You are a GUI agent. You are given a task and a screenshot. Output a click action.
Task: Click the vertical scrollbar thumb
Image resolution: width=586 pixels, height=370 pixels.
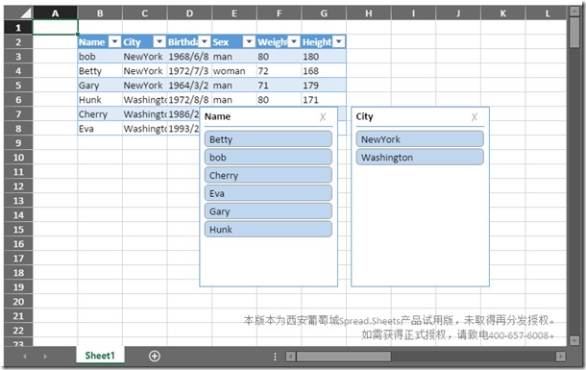pos(574,33)
